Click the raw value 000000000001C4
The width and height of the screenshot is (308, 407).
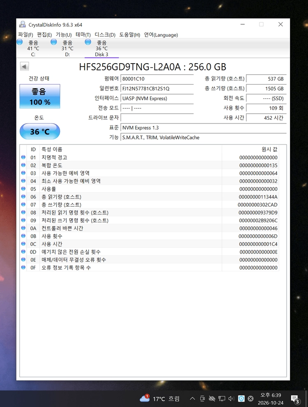pos(258,244)
